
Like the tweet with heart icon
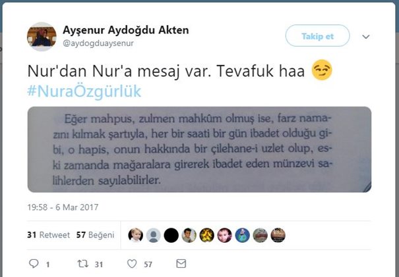132,264
